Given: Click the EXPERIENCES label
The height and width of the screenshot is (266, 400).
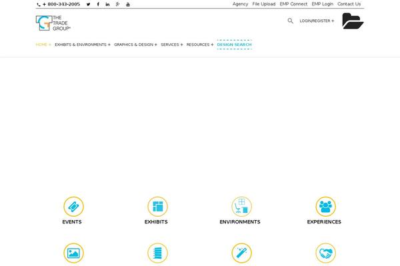Looking at the screenshot, I should (x=324, y=221).
